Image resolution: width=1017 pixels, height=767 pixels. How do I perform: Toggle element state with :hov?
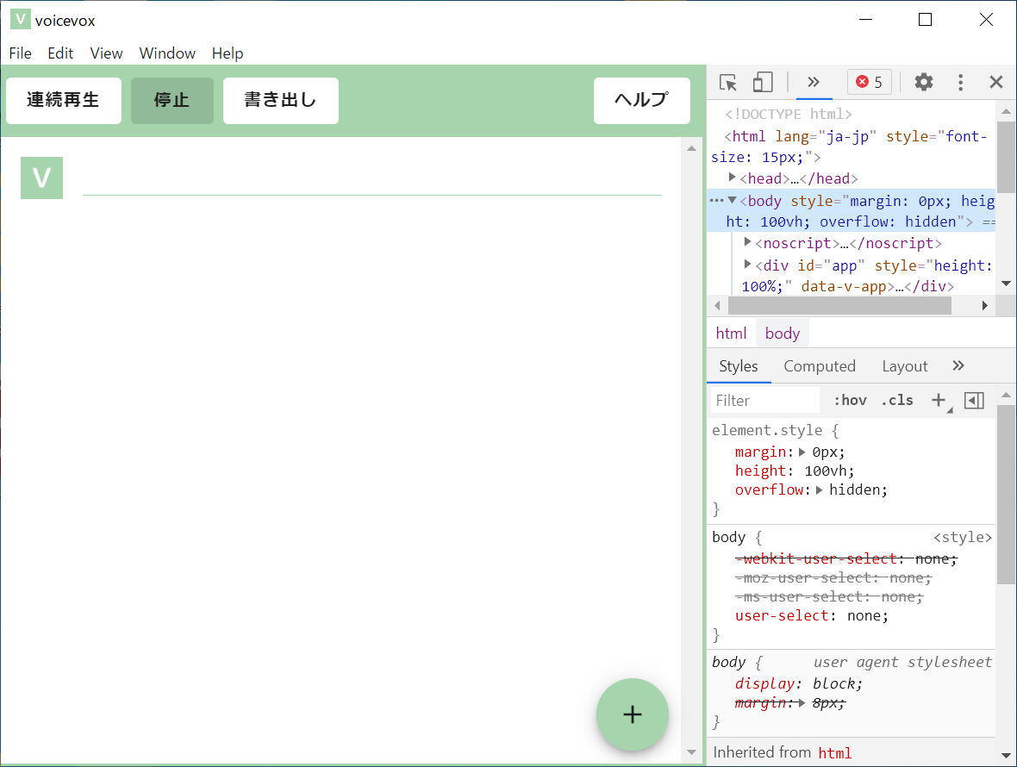tap(850, 400)
